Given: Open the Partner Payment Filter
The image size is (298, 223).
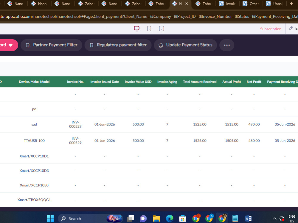Looking at the screenshot, I should tap(51, 45).
